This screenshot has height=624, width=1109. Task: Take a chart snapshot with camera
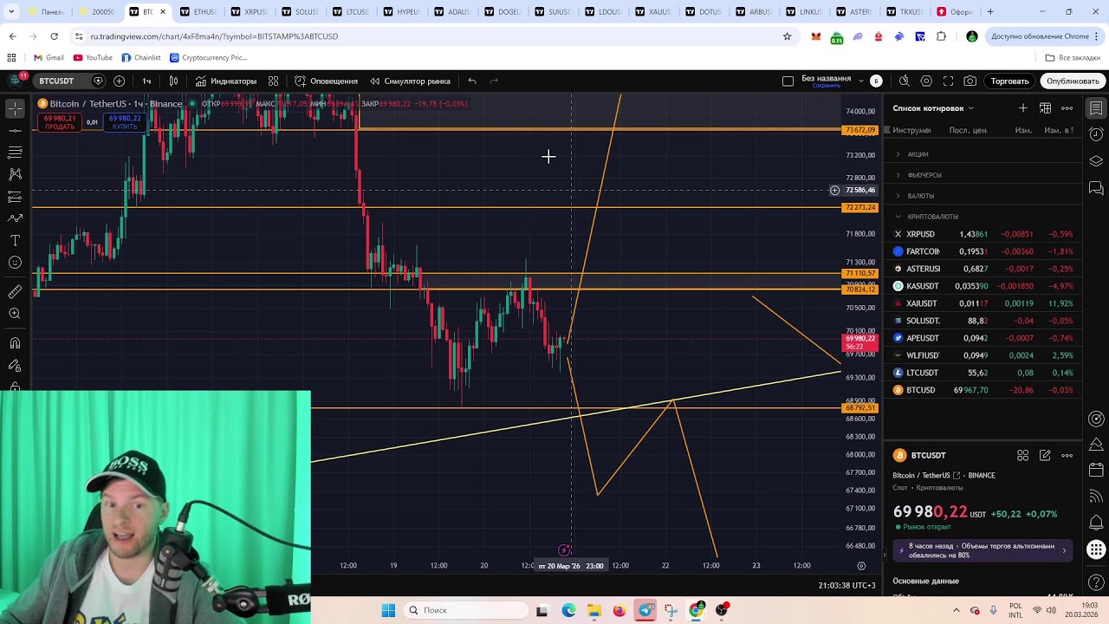click(x=970, y=81)
